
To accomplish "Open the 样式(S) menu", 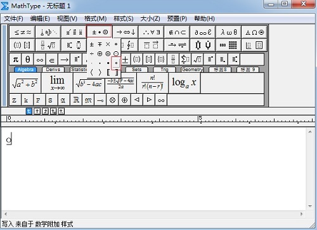I will point(124,19).
